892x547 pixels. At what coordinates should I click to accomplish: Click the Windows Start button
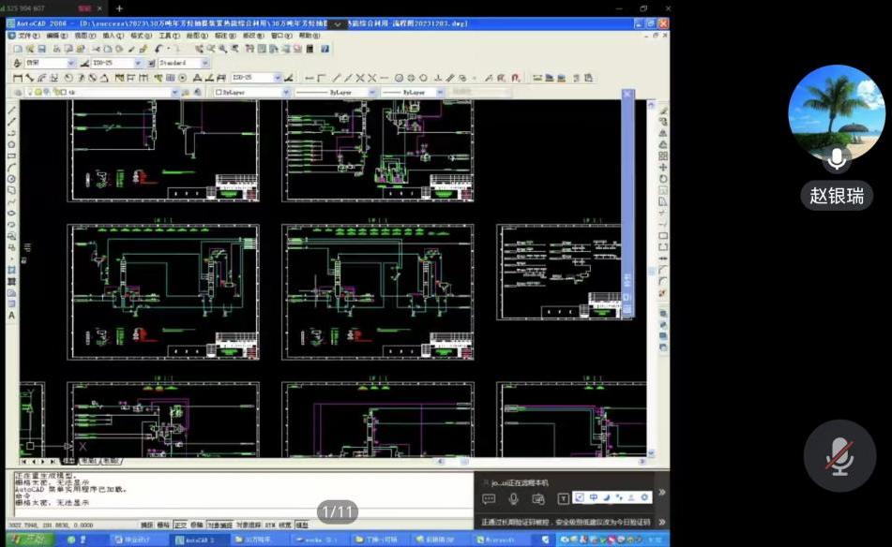[24, 540]
